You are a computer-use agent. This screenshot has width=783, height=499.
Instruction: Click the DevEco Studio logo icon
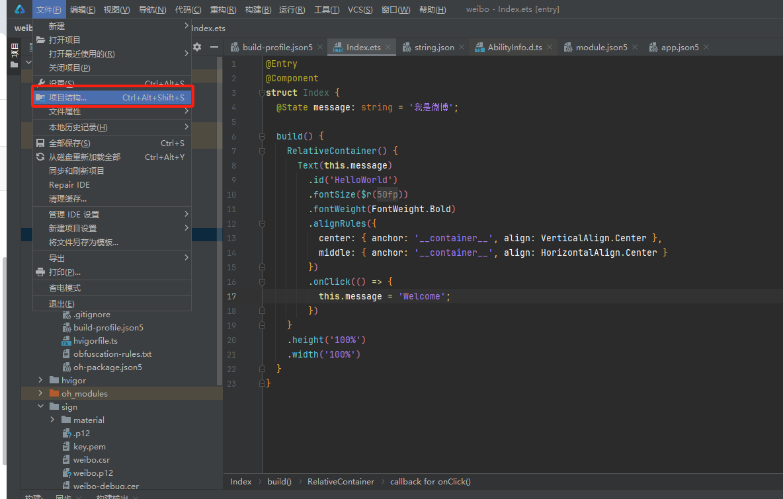[19, 9]
